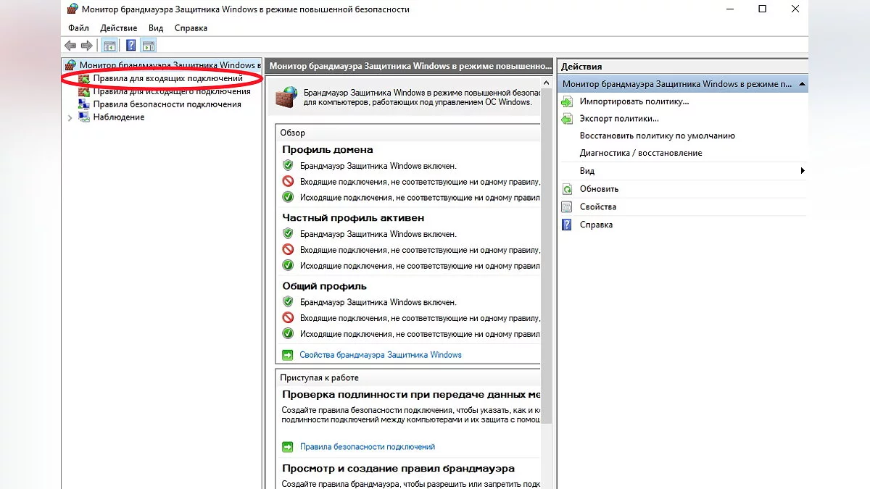
Task: Select 'Правила для исходящего подключения' in the tree
Action: (x=172, y=91)
